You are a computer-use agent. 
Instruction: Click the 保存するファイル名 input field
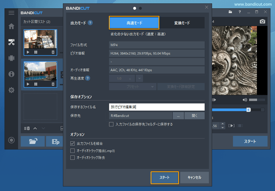point(157,107)
